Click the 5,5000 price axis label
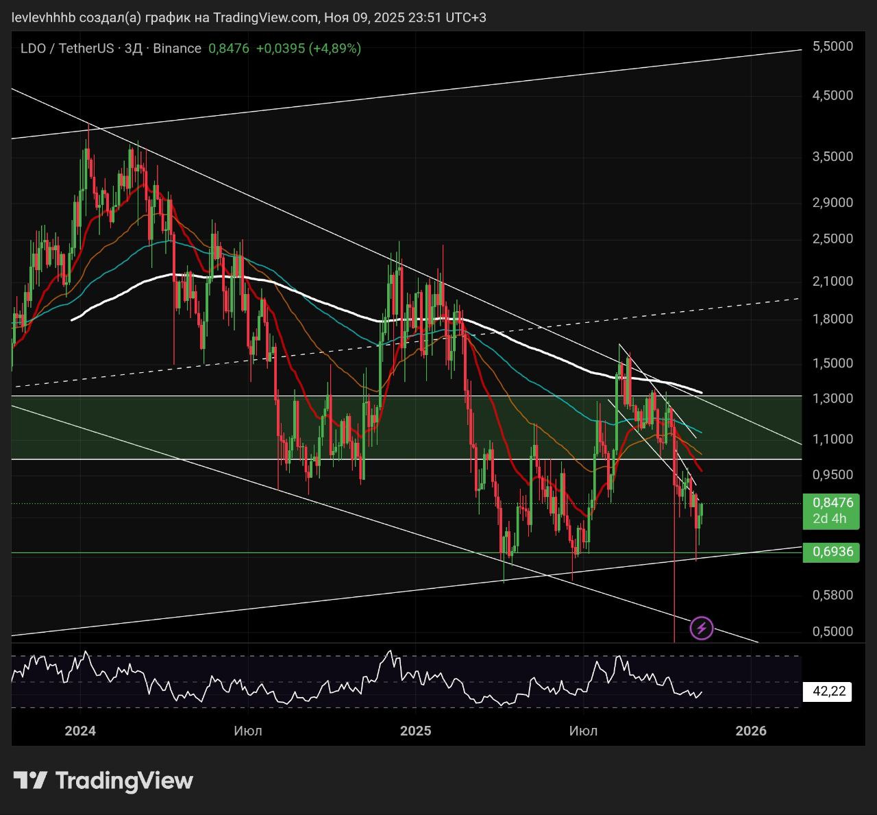The width and height of the screenshot is (877, 815). pos(832,46)
